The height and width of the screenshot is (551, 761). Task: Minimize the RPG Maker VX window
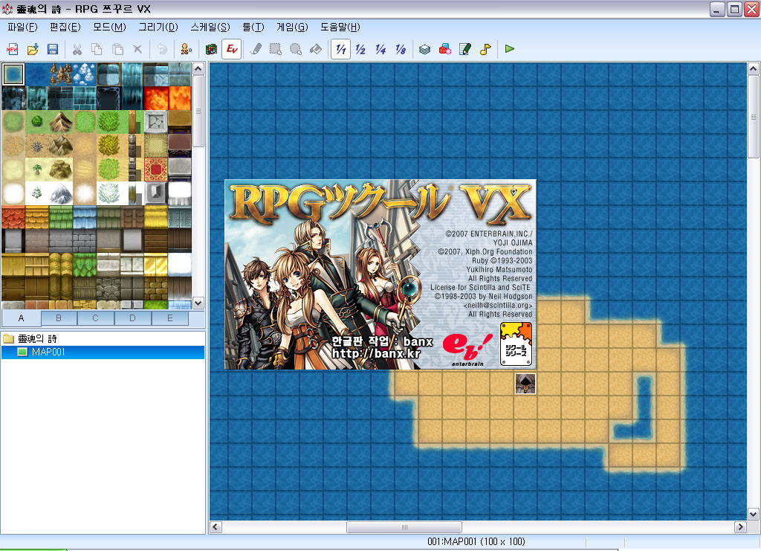[x=717, y=10]
